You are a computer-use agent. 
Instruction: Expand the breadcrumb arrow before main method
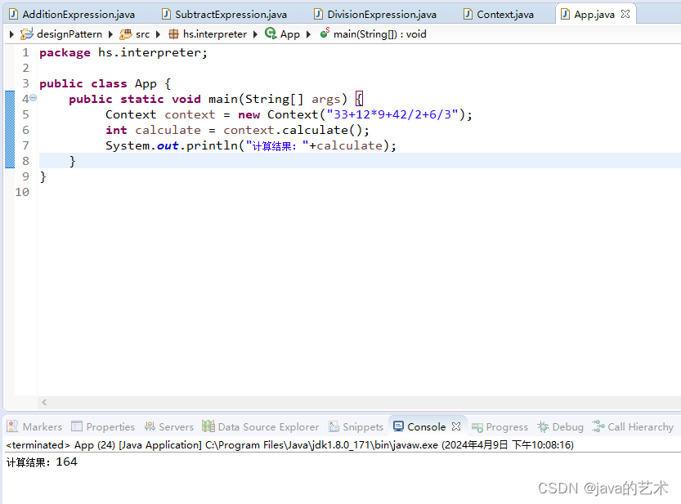tap(308, 33)
